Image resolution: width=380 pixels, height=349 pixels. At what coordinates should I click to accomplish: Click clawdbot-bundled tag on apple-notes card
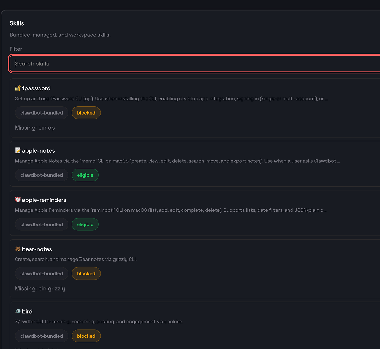(42, 175)
